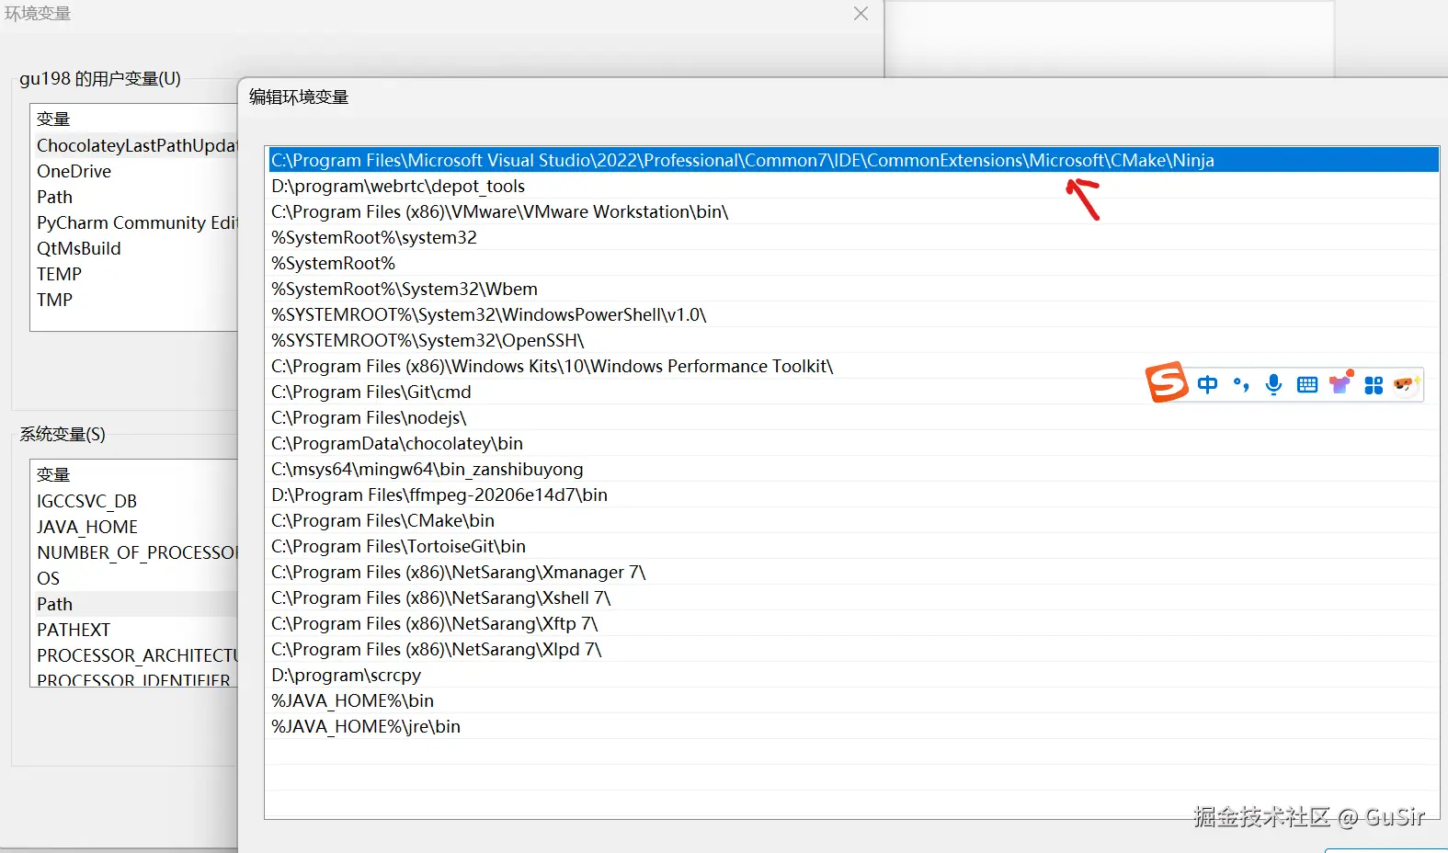Select D:\program\webrtc\depot_tools entry

(852, 186)
